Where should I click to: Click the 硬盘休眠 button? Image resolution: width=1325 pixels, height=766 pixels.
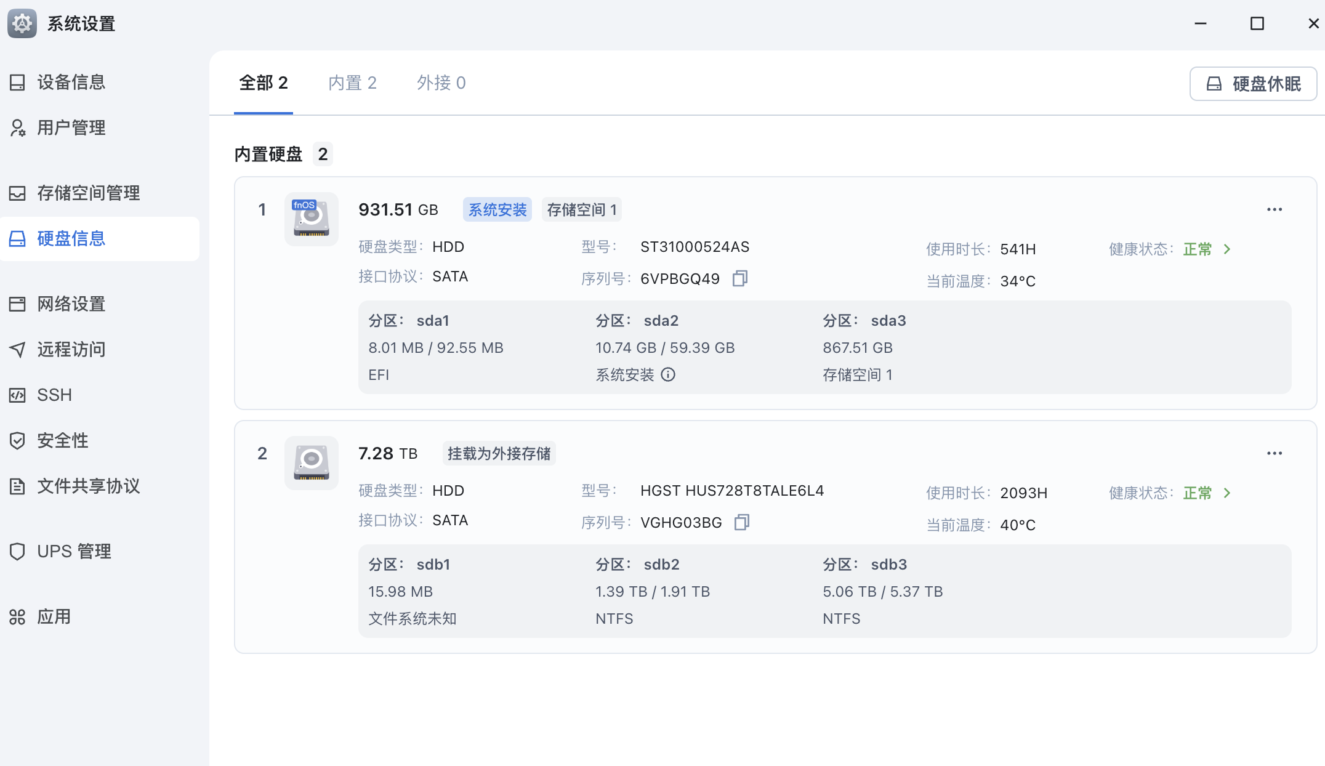click(x=1253, y=84)
